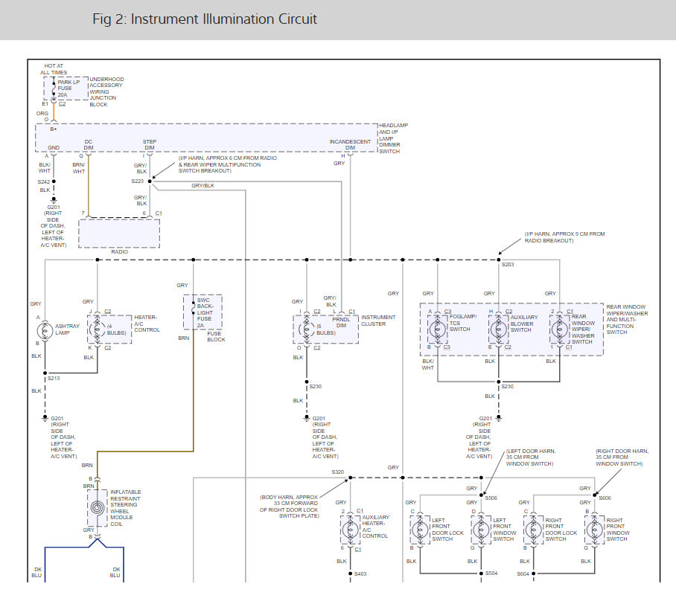Screen dimensions: 676x601
Task: Click the S320 splice junction
Action: click(x=350, y=478)
